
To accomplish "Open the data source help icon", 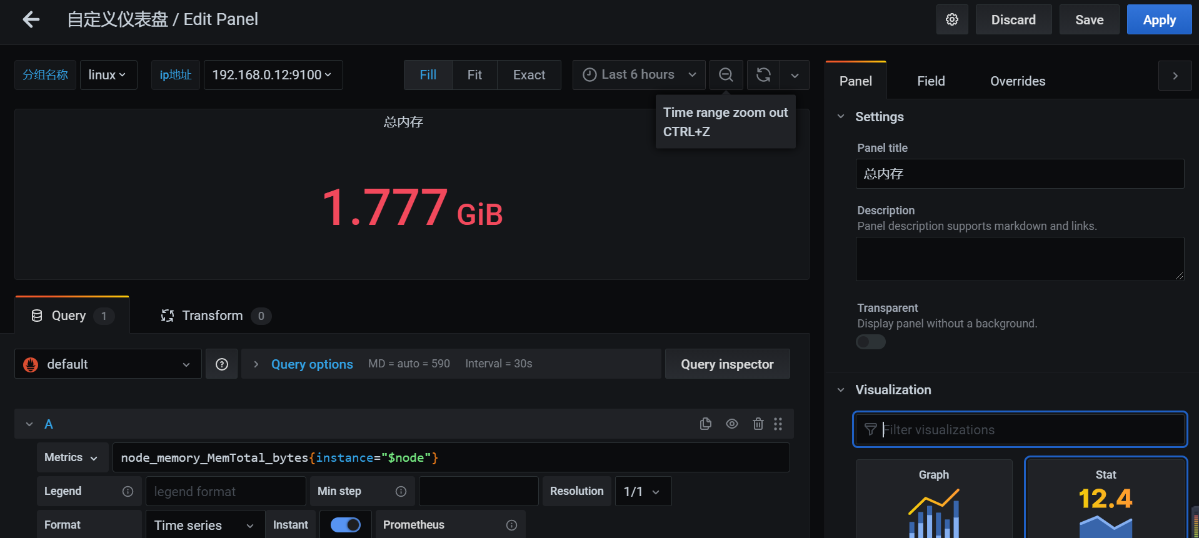I will pyautogui.click(x=222, y=364).
